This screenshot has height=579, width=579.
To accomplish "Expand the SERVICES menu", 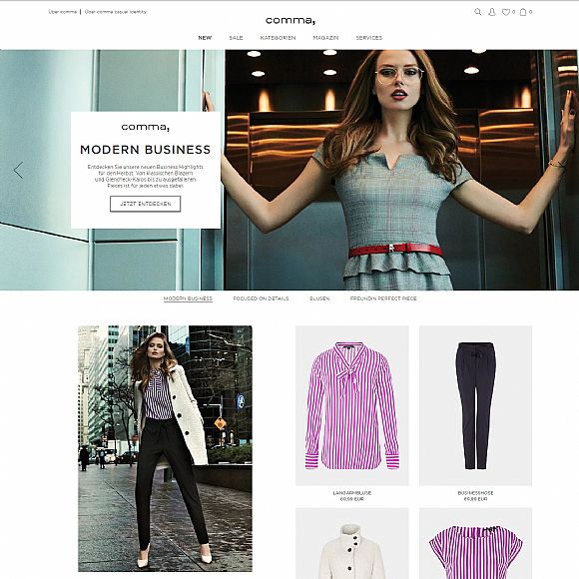I will tap(369, 38).
